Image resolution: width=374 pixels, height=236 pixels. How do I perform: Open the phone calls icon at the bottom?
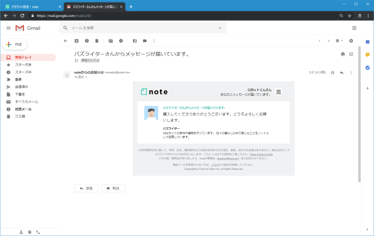pos(38,232)
